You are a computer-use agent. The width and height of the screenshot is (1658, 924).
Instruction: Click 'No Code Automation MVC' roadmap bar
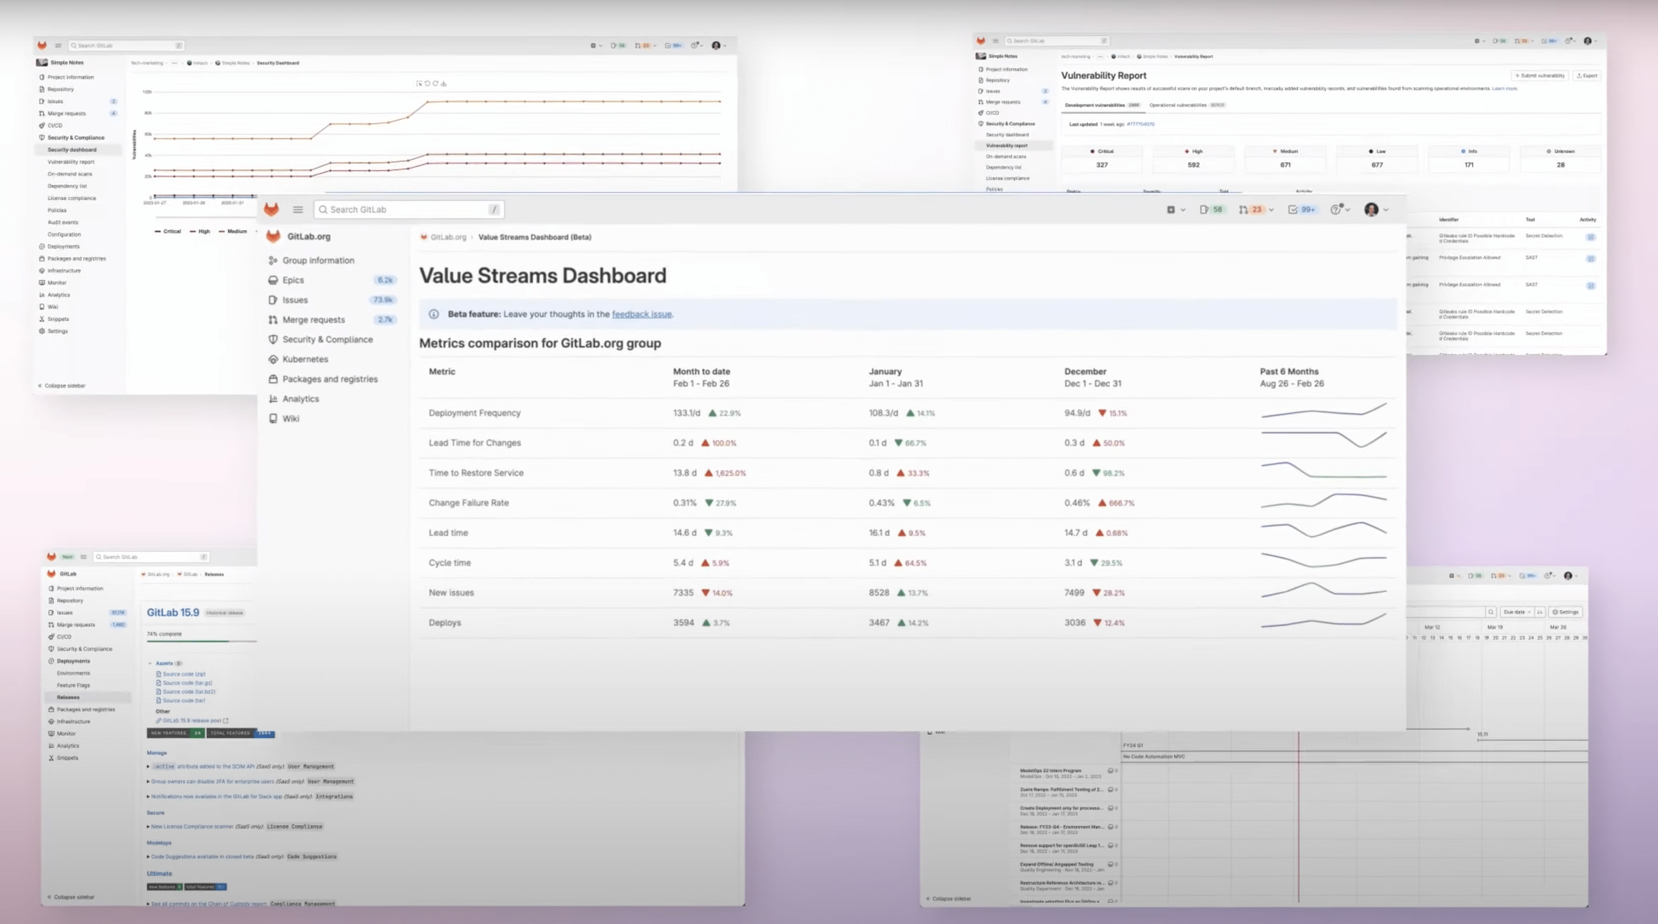[1355, 757]
